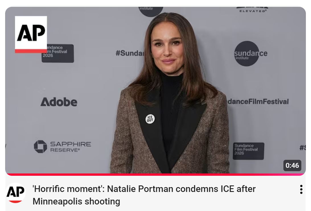This screenshot has width=311, height=211.
Task: Click the round Sundance Institute logo on the right
Action: click(x=246, y=54)
